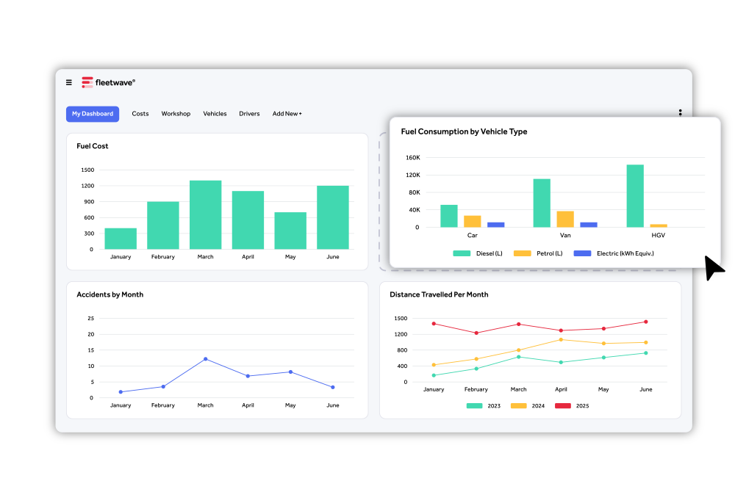Open the Workshop tab
735x503 pixels.
pos(176,114)
